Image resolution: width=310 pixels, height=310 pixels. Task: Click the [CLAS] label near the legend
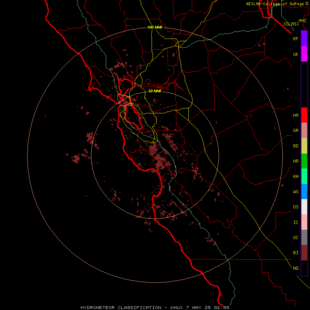coord(291,24)
